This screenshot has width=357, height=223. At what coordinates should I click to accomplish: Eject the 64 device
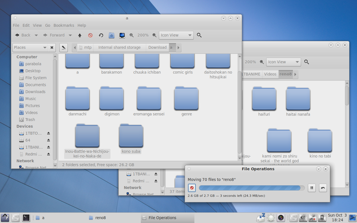click(x=48, y=140)
